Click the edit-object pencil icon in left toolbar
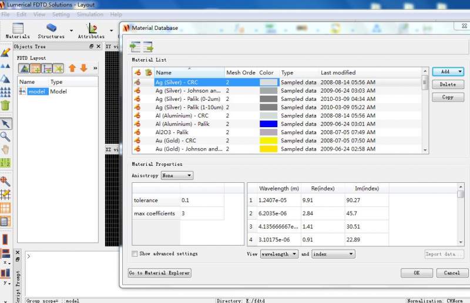The image size is (470, 303). (x=5, y=53)
